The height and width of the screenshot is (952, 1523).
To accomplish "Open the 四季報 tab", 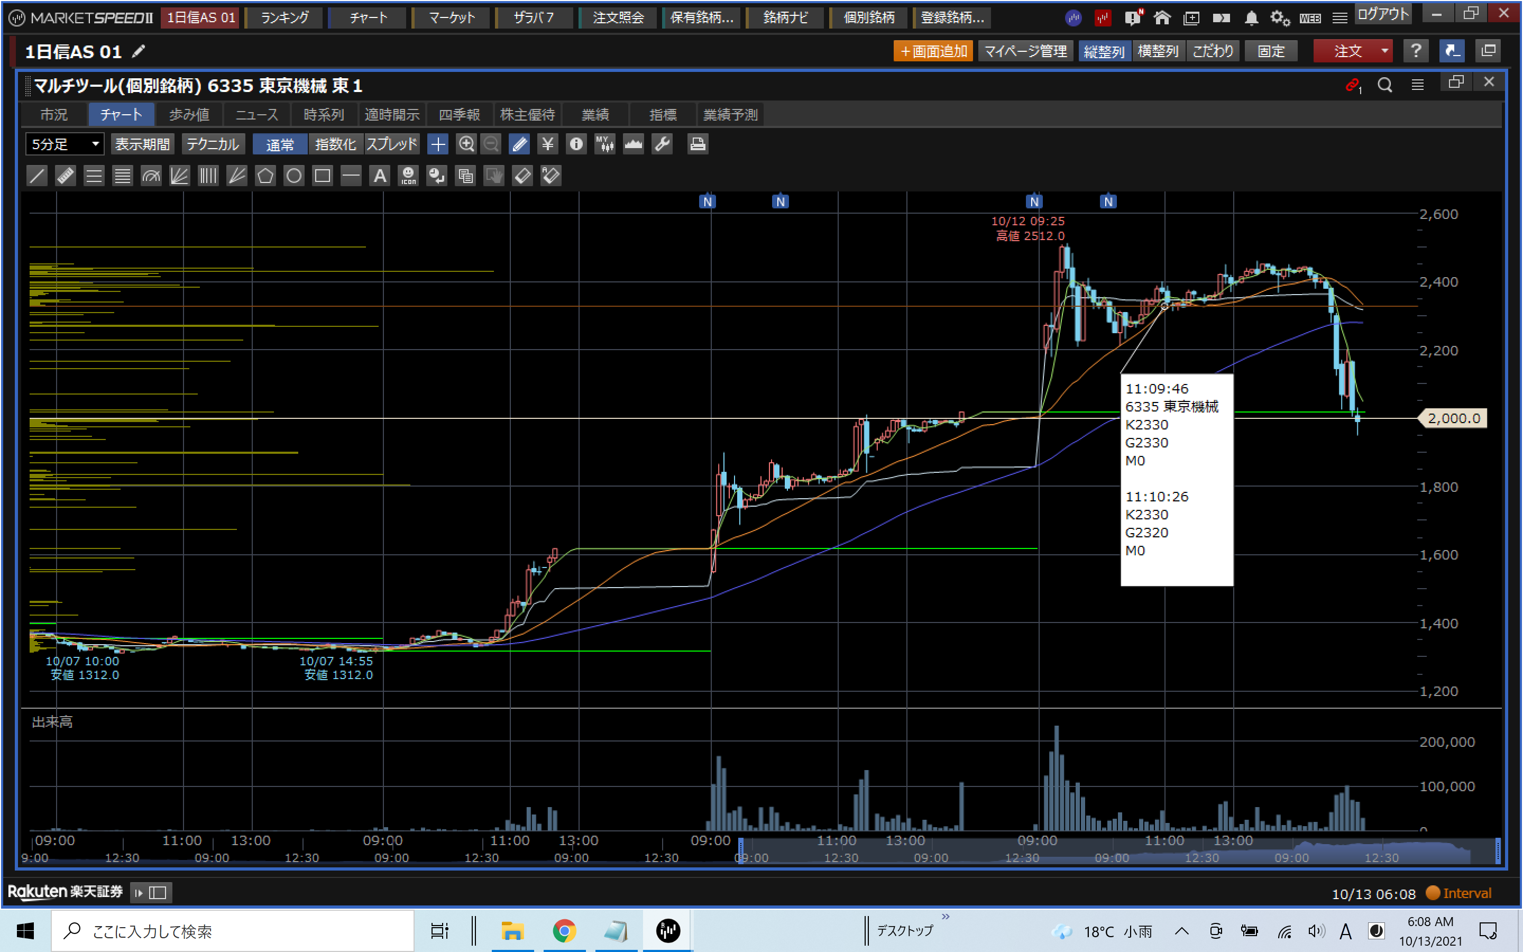I will pos(459,115).
